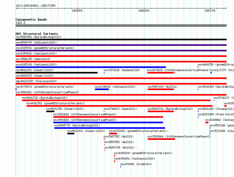The width and height of the screenshot is (234, 177).
Task: Select the blue nsv5445779 variant bar
Action: [x=110, y=128]
